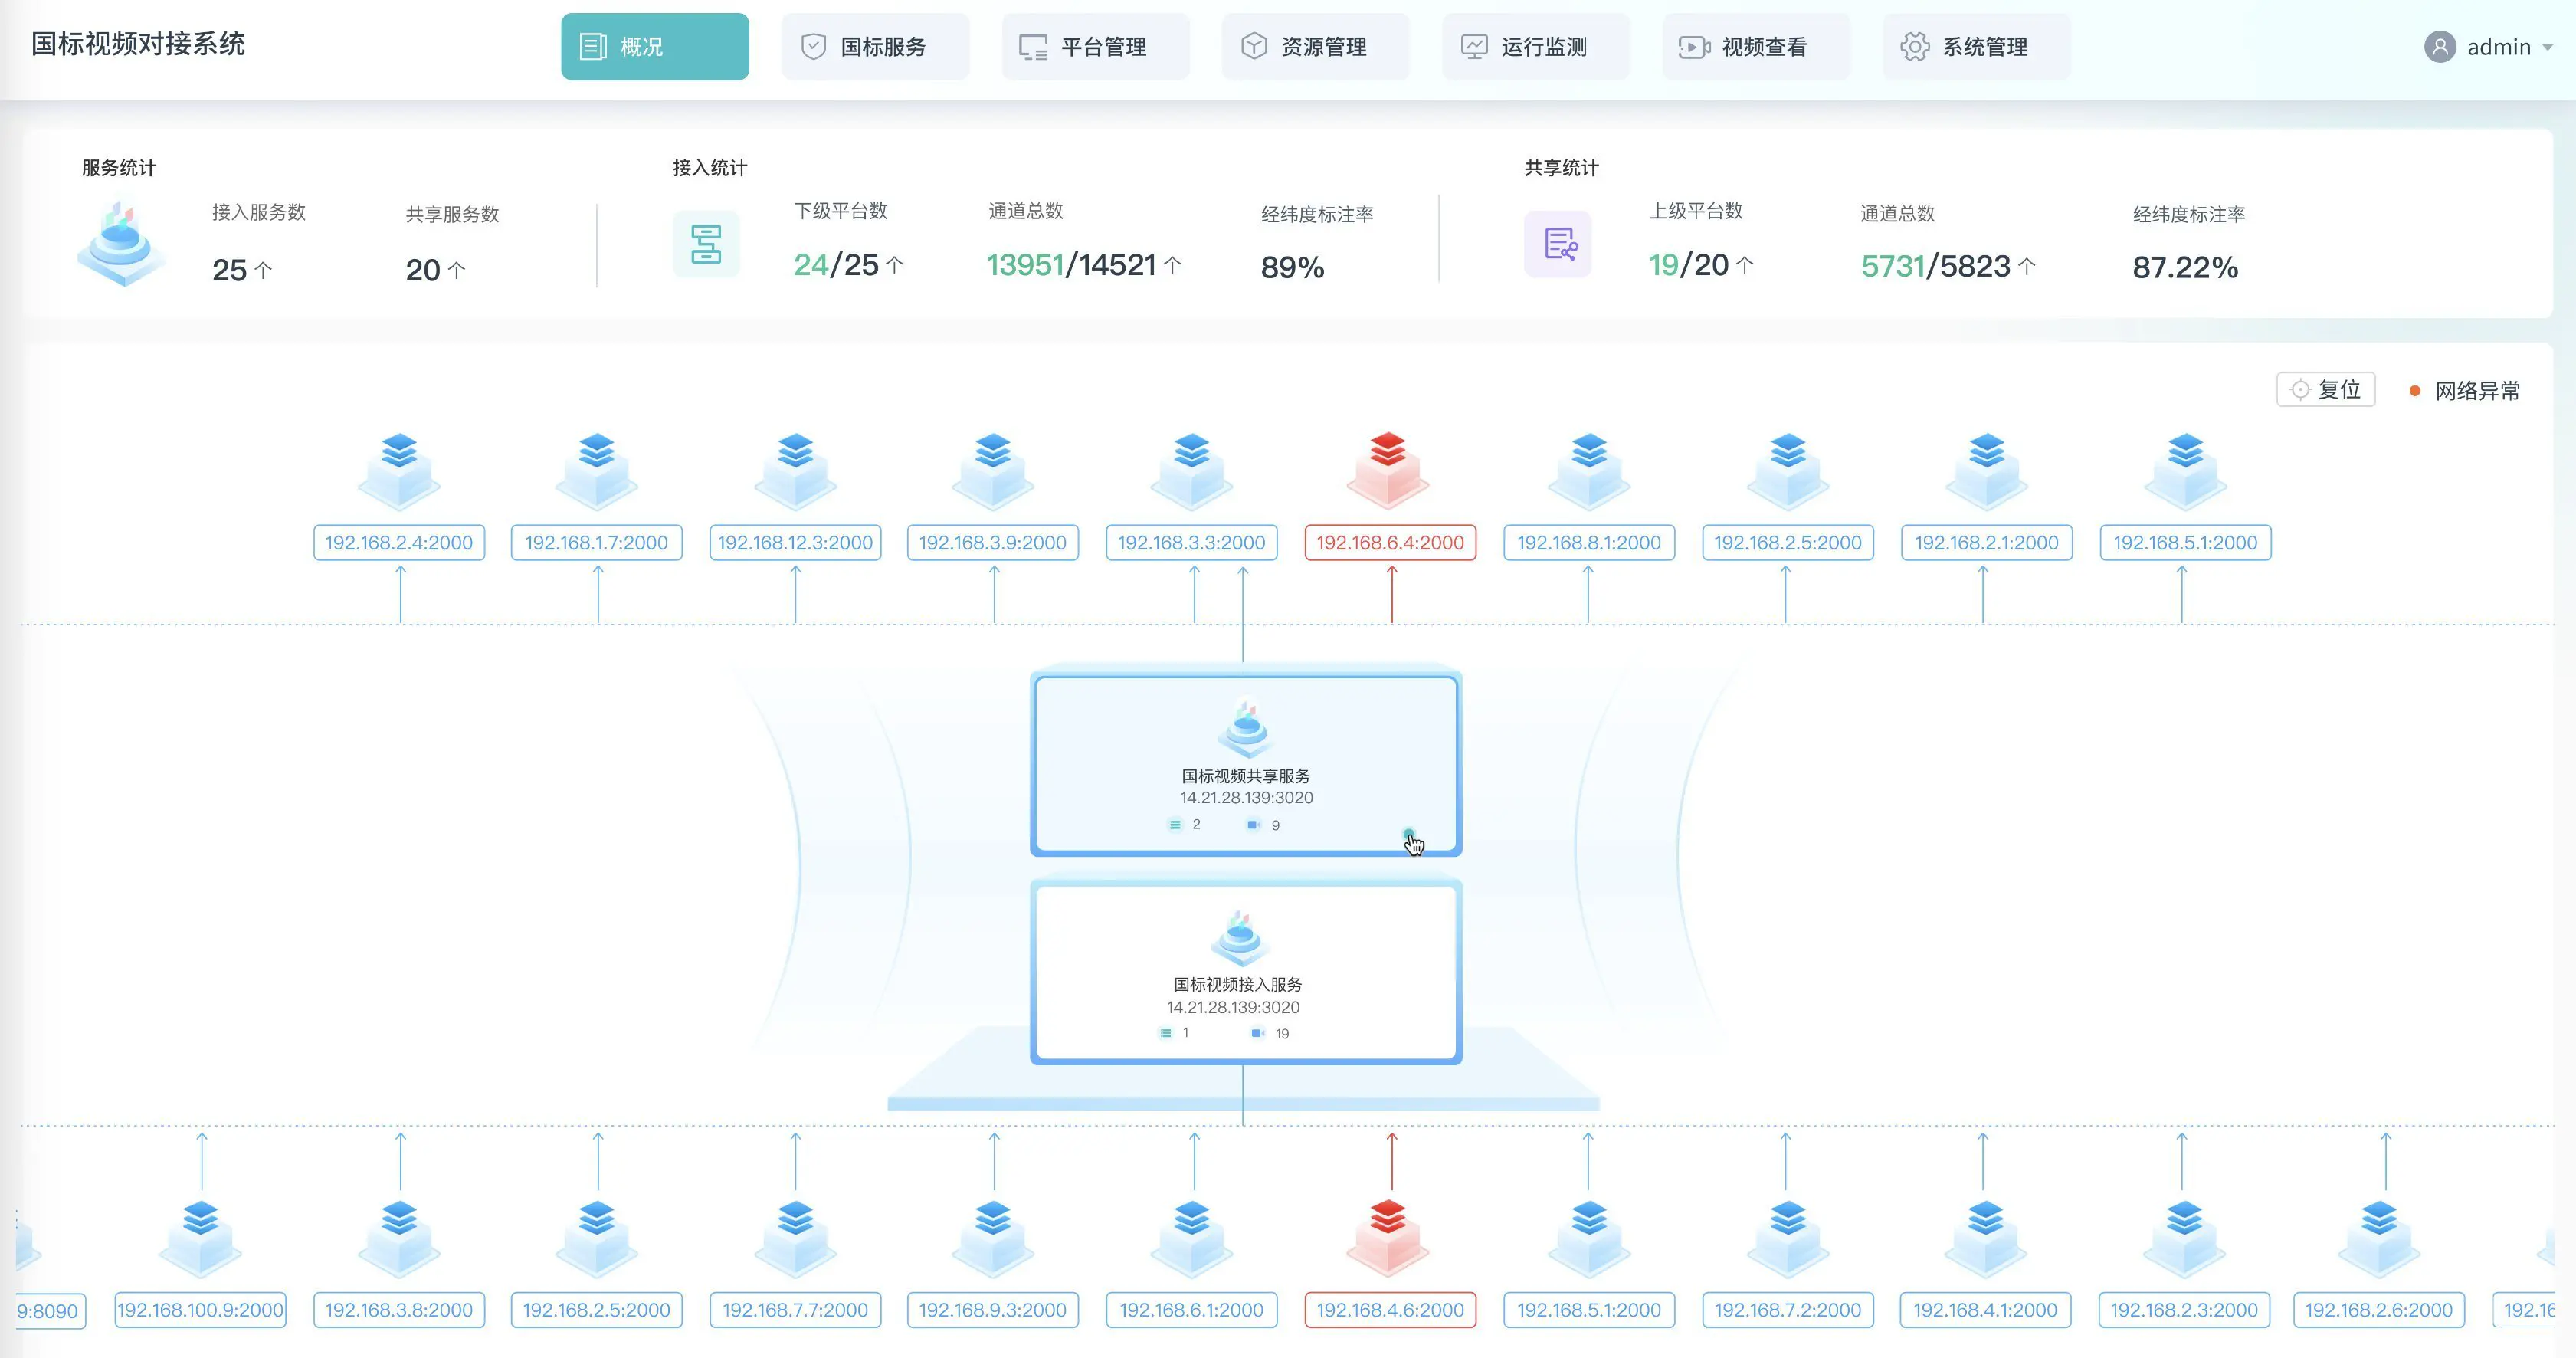The width and height of the screenshot is (2576, 1358).
Task: Click server icon above 192.168.100.9:2000
Action: (200, 1236)
